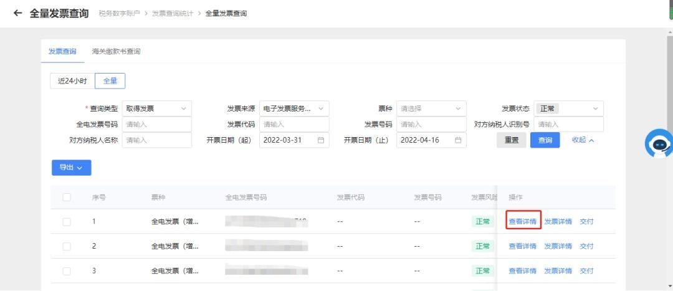Click calendar icon in 开票日期（止） field

(x=458, y=140)
